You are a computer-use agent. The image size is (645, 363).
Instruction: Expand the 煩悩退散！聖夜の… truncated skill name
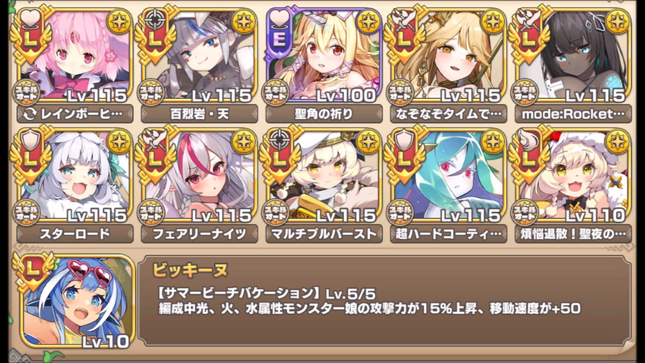click(x=573, y=234)
